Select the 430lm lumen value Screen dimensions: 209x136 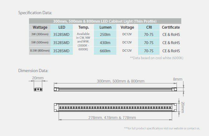click(x=105, y=42)
